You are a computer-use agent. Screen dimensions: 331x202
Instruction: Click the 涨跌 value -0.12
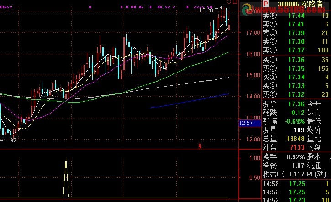click(x=297, y=113)
